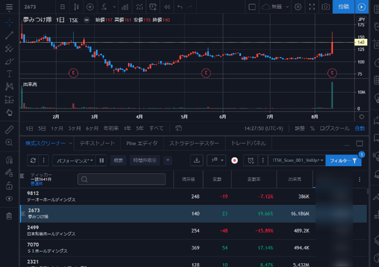
Task: Click the screener ticker search field
Action: [x=122, y=179]
